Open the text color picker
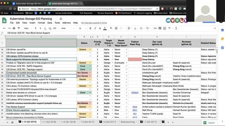 point(105,28)
